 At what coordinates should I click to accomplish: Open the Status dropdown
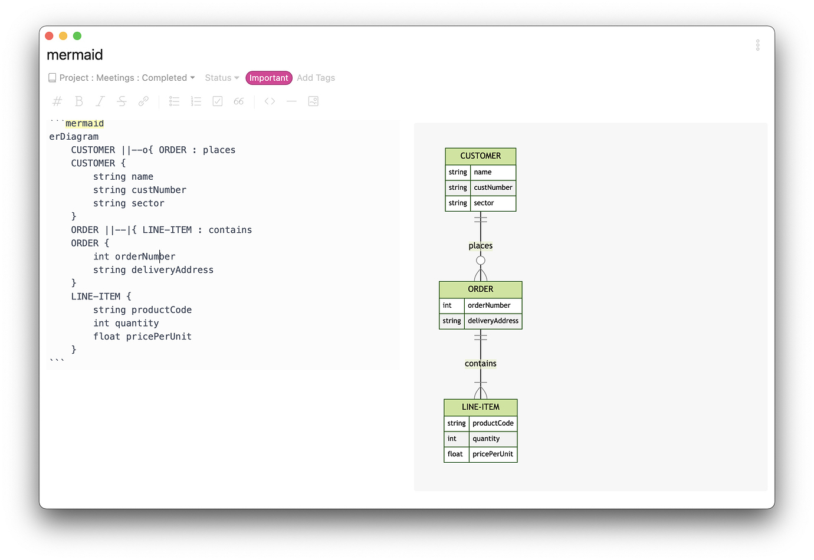221,77
